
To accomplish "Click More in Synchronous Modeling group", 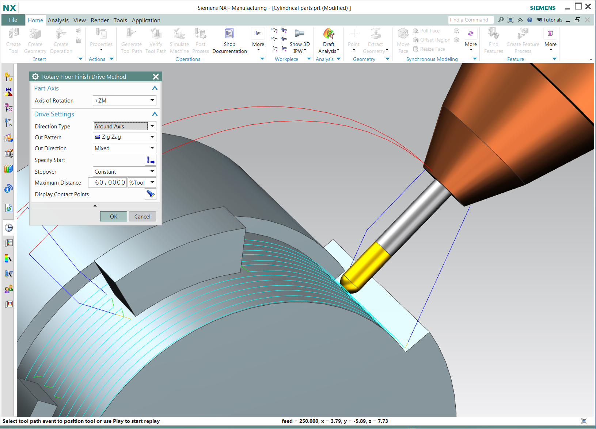I will 471,38.
